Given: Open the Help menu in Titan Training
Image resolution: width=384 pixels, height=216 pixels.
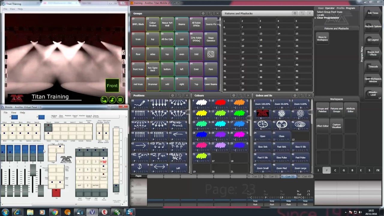Looking at the screenshot, I should pos(20,9).
